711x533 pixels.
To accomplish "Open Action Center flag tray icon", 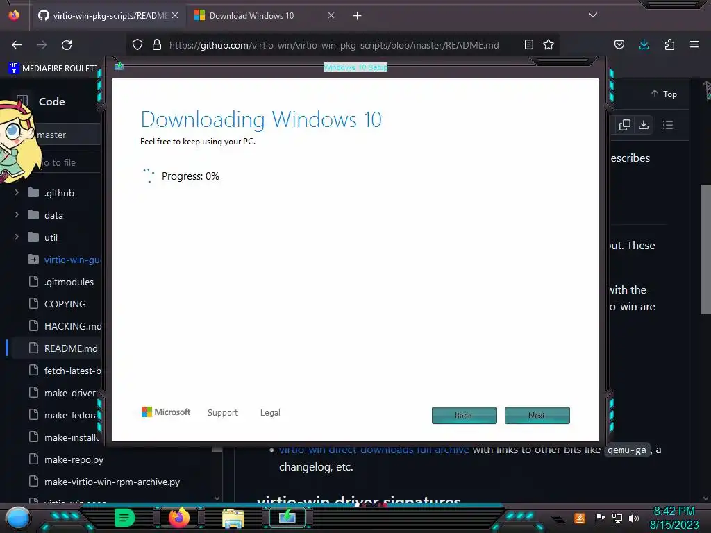I will pos(600,518).
